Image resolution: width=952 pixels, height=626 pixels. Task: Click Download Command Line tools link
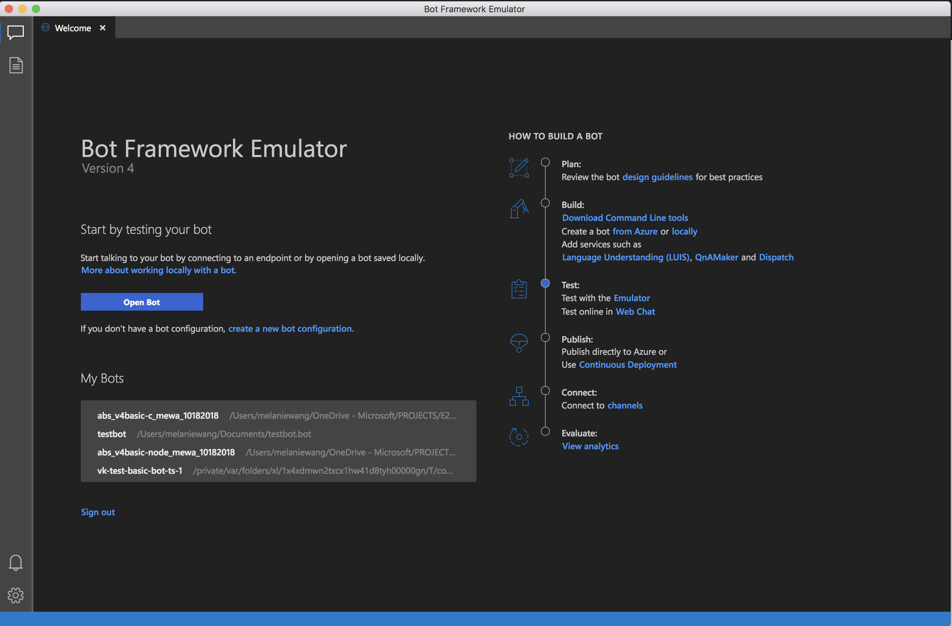[x=625, y=218]
